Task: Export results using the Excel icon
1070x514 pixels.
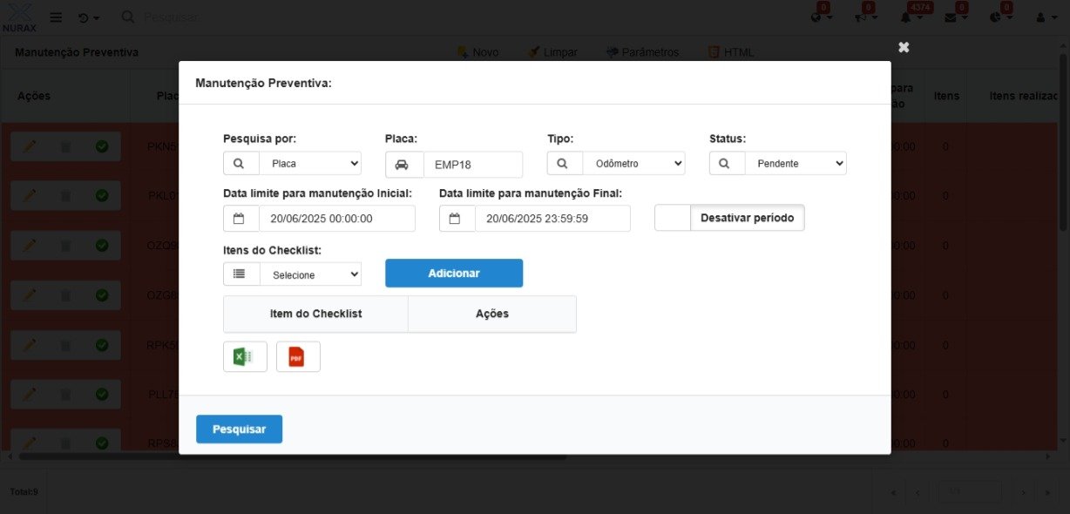Action: pyautogui.click(x=245, y=356)
